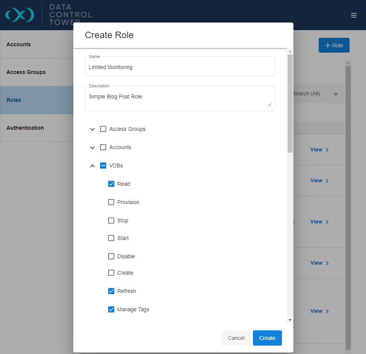The width and height of the screenshot is (366, 354).
Task: Cancel the Create Role dialog
Action: point(236,338)
